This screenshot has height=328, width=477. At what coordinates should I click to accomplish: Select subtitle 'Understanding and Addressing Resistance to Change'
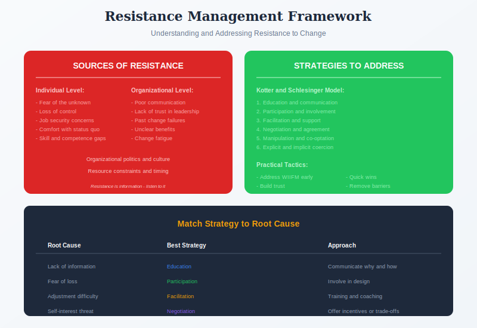(x=238, y=33)
